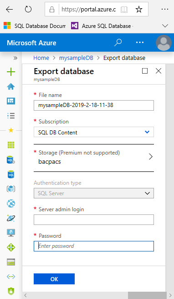Image resolution: width=174 pixels, height=299 pixels.
Task: Open SQL Database Documentation bookmark
Action: (35, 26)
